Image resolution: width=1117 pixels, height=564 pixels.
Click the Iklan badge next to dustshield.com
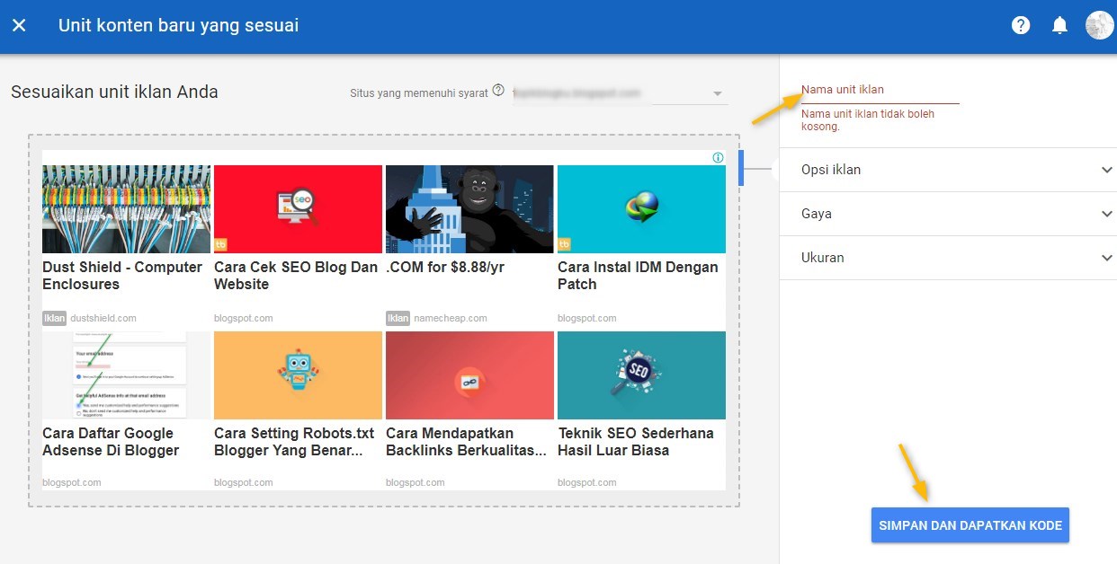point(54,318)
